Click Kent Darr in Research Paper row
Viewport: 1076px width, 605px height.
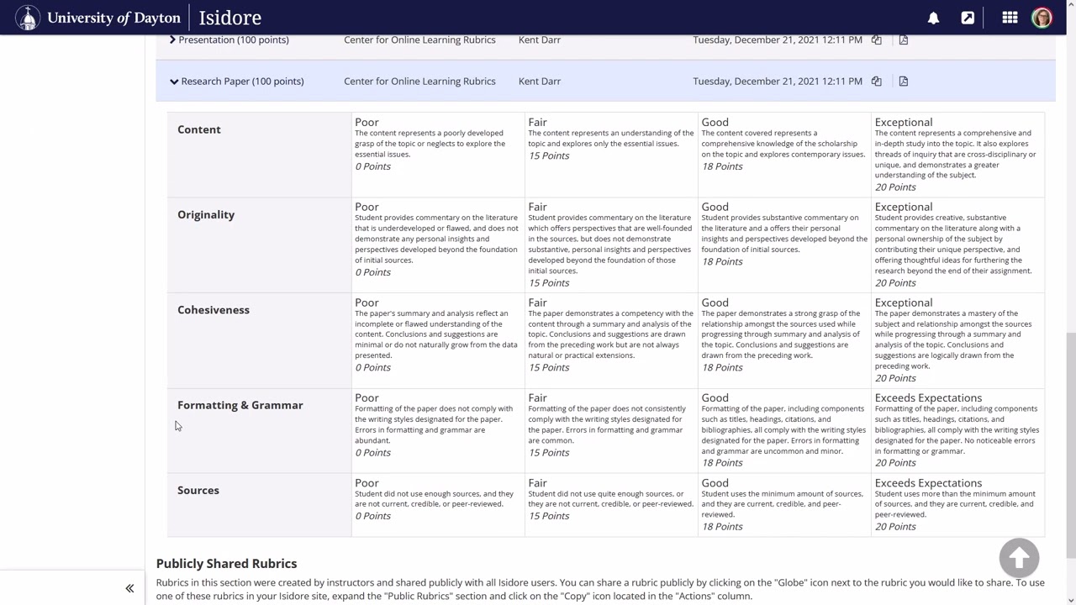click(x=540, y=82)
